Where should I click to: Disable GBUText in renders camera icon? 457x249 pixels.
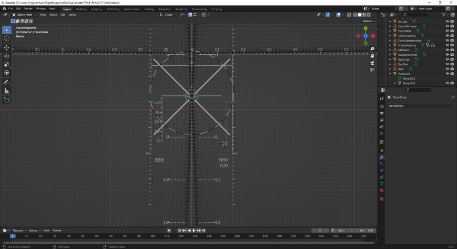(452, 50)
